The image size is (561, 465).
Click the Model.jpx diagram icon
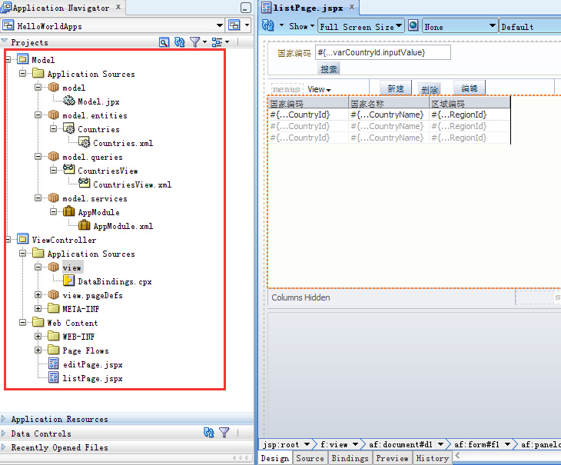(68, 101)
